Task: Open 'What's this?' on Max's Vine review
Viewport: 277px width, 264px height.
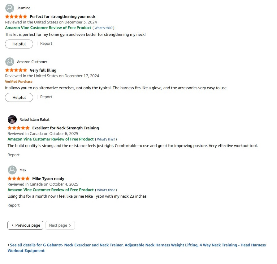Action: coord(106,190)
